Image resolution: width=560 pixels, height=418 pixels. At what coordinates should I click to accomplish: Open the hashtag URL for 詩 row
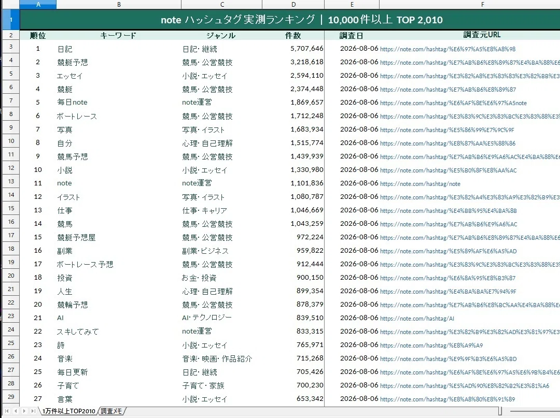[x=431, y=345]
